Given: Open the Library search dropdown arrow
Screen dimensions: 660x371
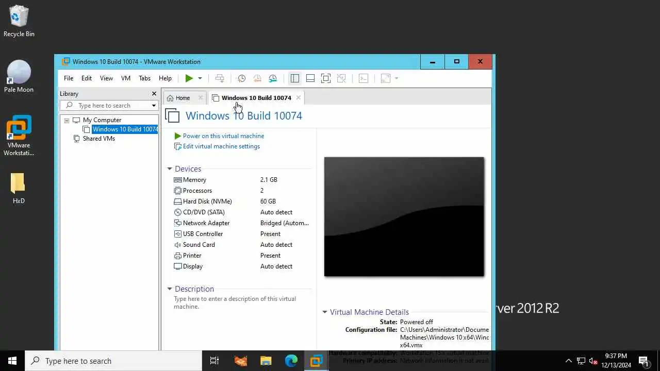Looking at the screenshot, I should pos(154,106).
